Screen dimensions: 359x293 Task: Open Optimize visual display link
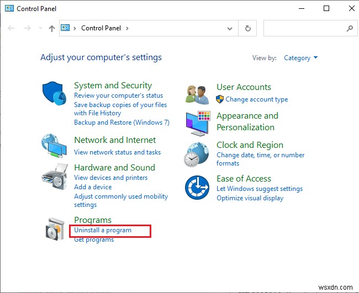[x=250, y=198]
